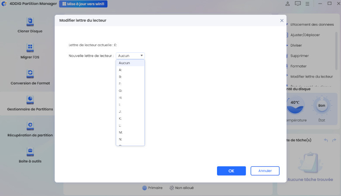Click Modifier lettre du lecteur option
Screen dimensions: 341x196
pos(311,77)
